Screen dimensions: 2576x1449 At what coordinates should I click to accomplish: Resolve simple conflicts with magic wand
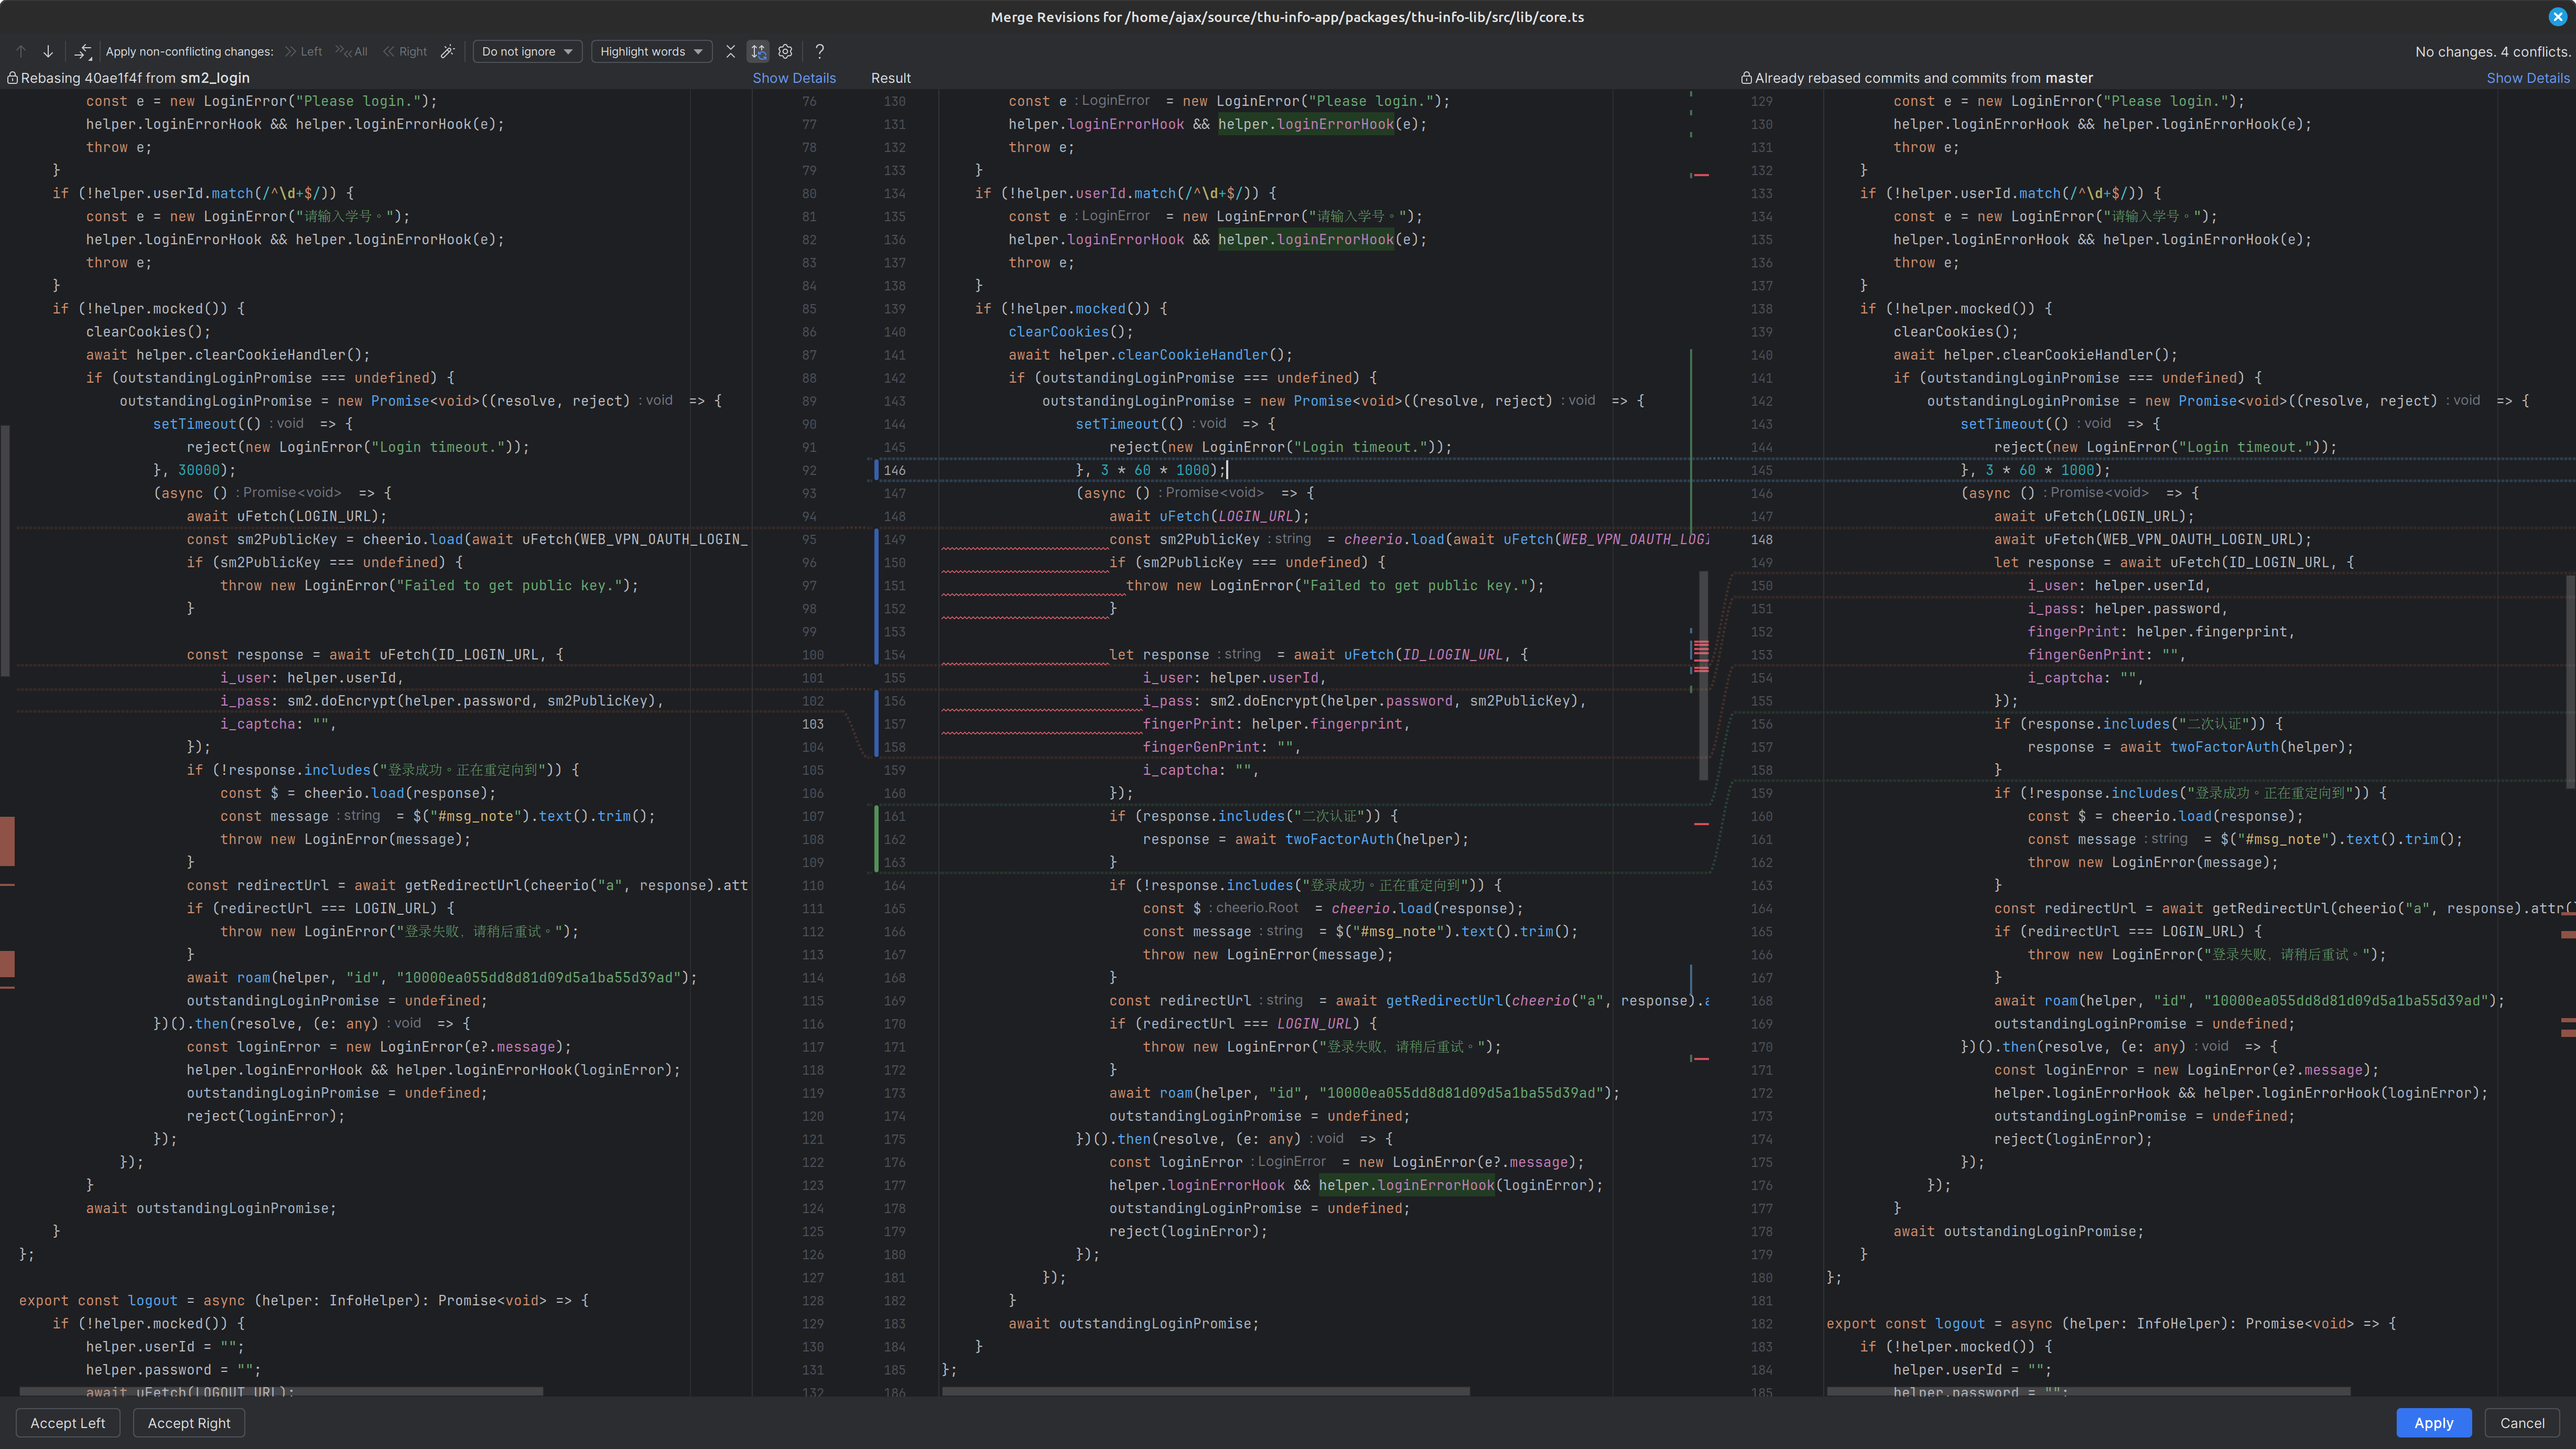[448, 51]
